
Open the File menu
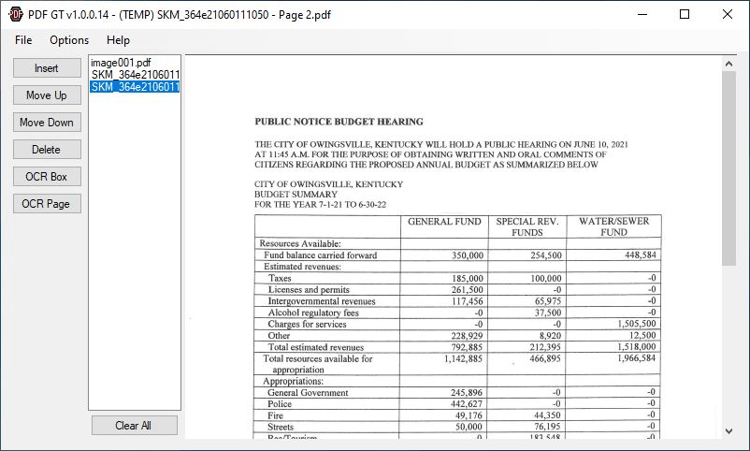23,40
